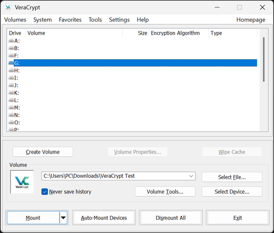Select the J: drive letter text
The width and height of the screenshot is (274, 233).
click(17, 85)
